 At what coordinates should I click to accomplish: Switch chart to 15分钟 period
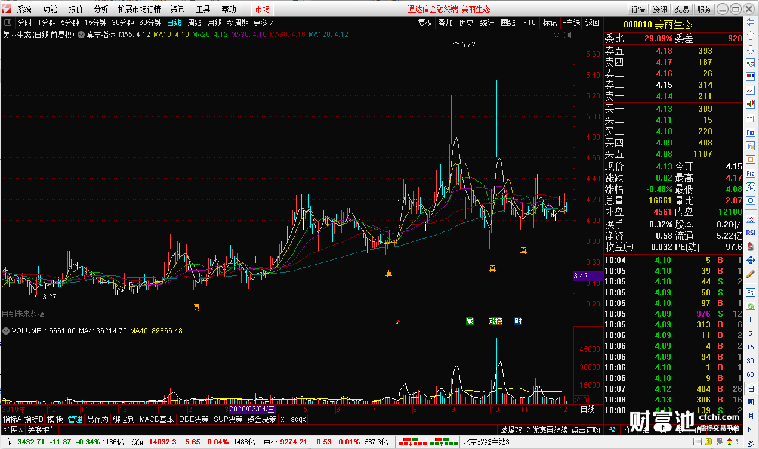click(x=95, y=23)
